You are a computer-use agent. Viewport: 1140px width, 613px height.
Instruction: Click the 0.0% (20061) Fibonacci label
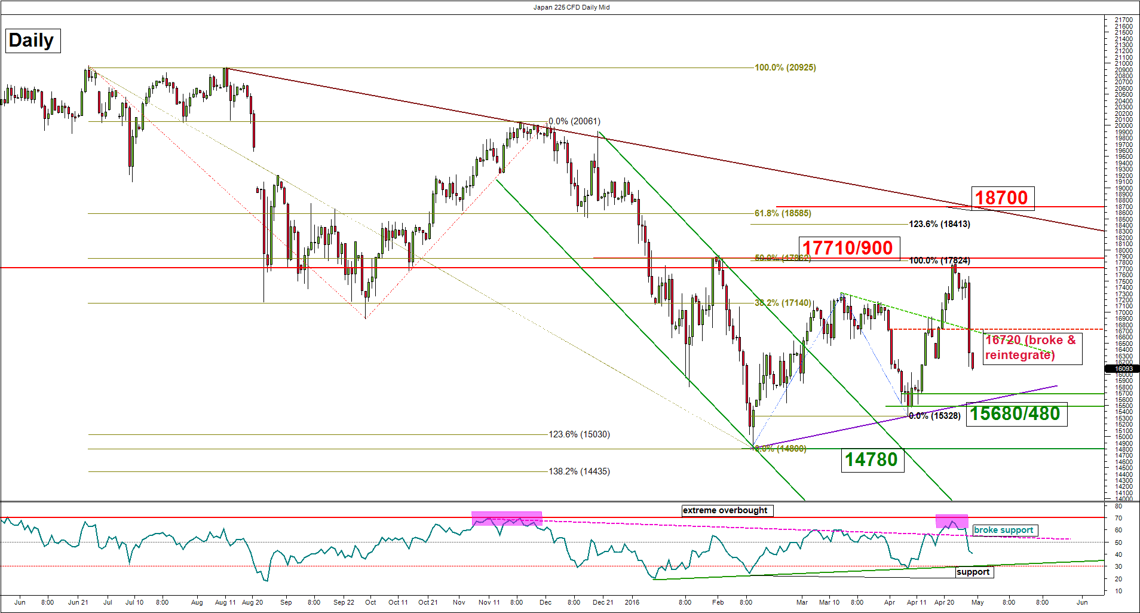[574, 121]
